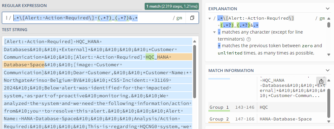This screenshot has height=129, width=334.
Task: Click the 'zero' keyword in the explanation
Action: (307, 46)
